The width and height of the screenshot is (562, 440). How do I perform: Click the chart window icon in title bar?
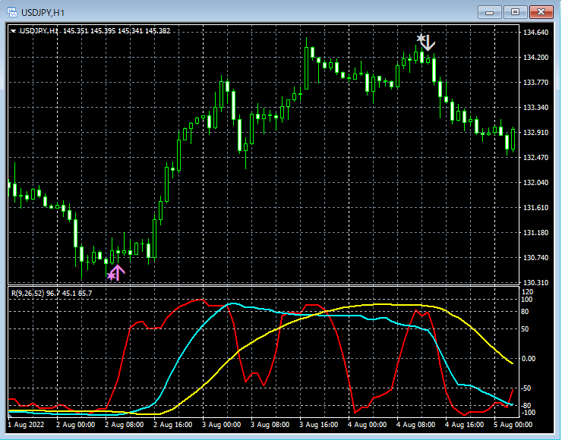coord(12,12)
